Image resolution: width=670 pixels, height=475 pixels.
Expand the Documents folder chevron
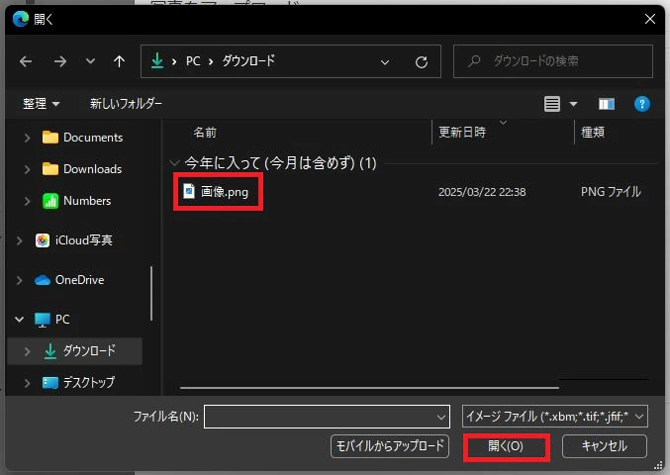tap(28, 138)
